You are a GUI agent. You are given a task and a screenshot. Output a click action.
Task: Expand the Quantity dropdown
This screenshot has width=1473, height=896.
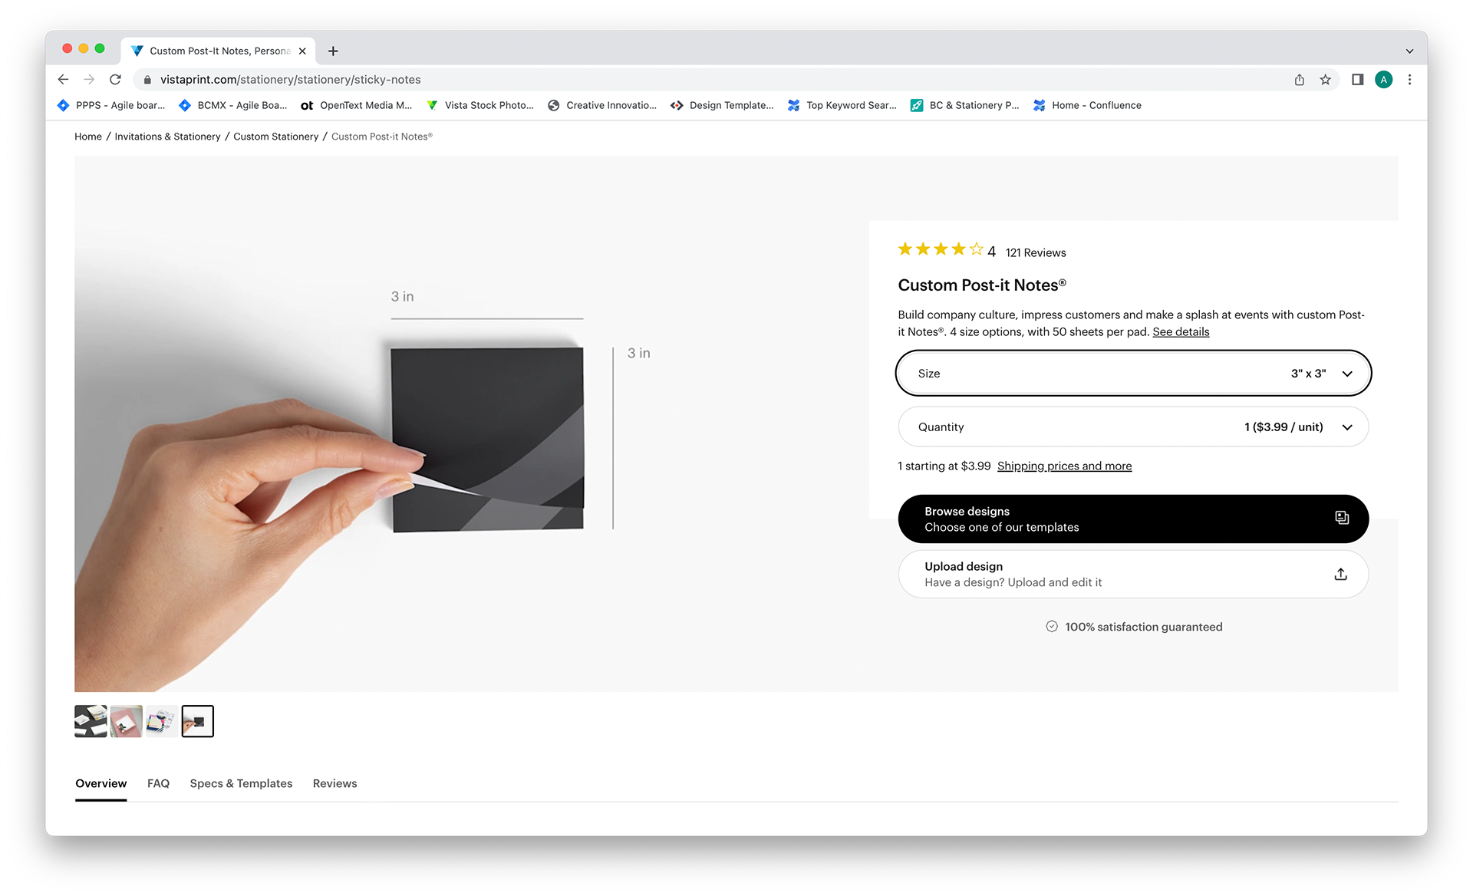pyautogui.click(x=1133, y=427)
